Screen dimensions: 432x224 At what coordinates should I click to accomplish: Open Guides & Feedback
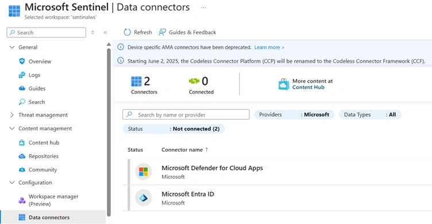coord(187,32)
